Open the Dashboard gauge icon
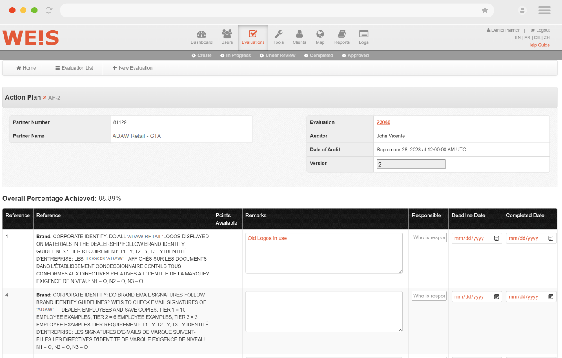The height and width of the screenshot is (358, 562). (x=201, y=35)
